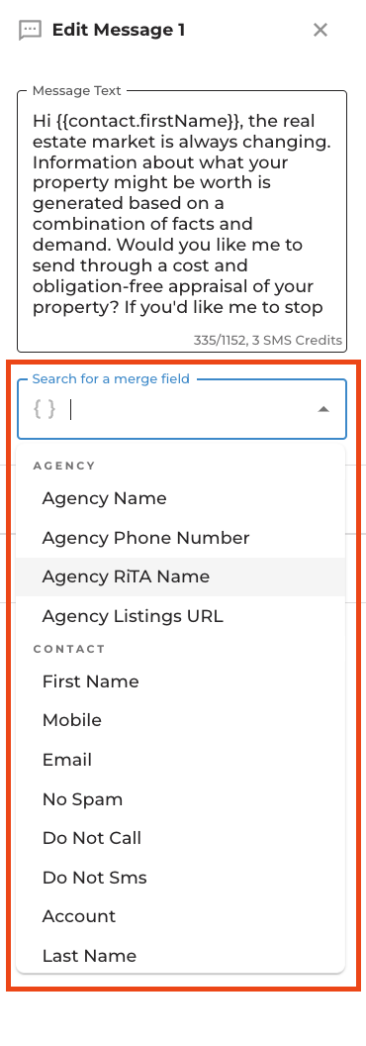The height and width of the screenshot is (1046, 366).
Task: Click the CONTACT group header
Action: pyautogui.click(x=69, y=649)
